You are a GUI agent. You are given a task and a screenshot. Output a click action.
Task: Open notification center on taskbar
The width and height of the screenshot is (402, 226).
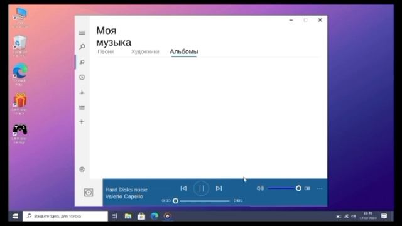384,216
